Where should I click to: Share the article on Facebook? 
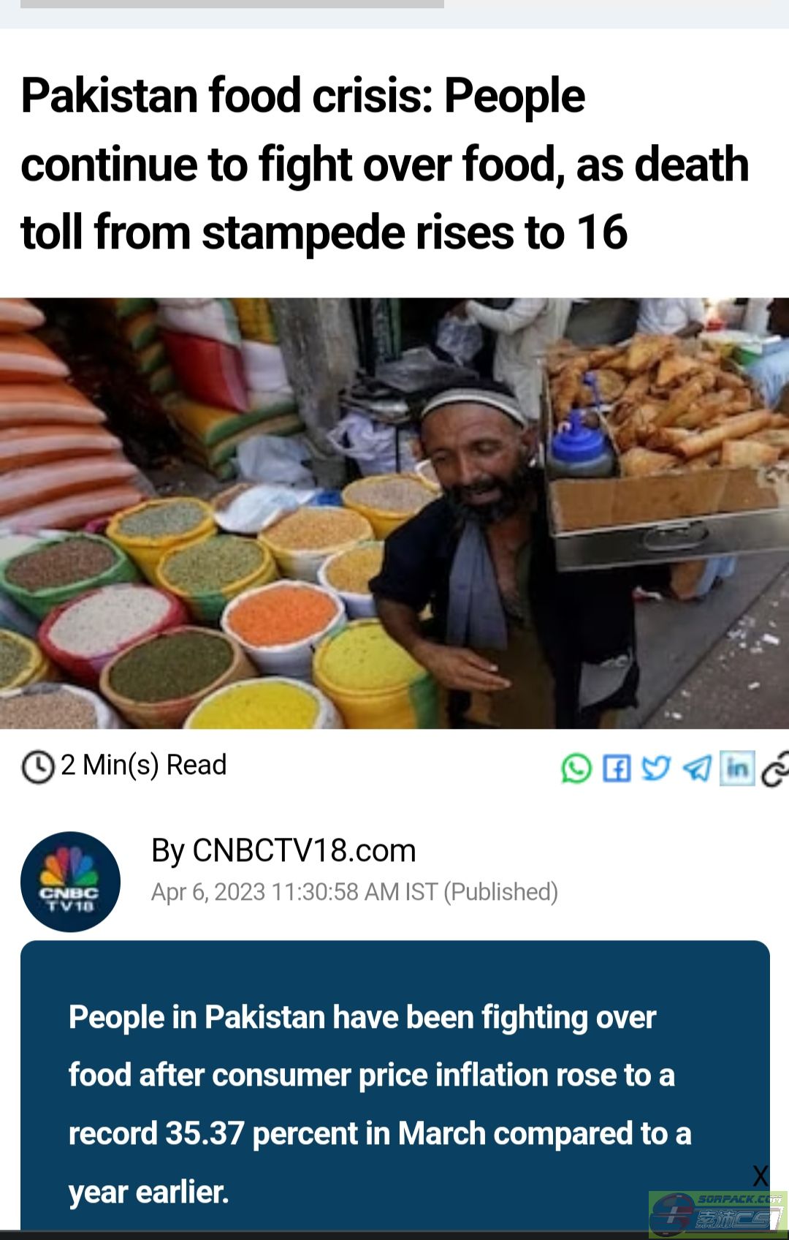click(617, 768)
